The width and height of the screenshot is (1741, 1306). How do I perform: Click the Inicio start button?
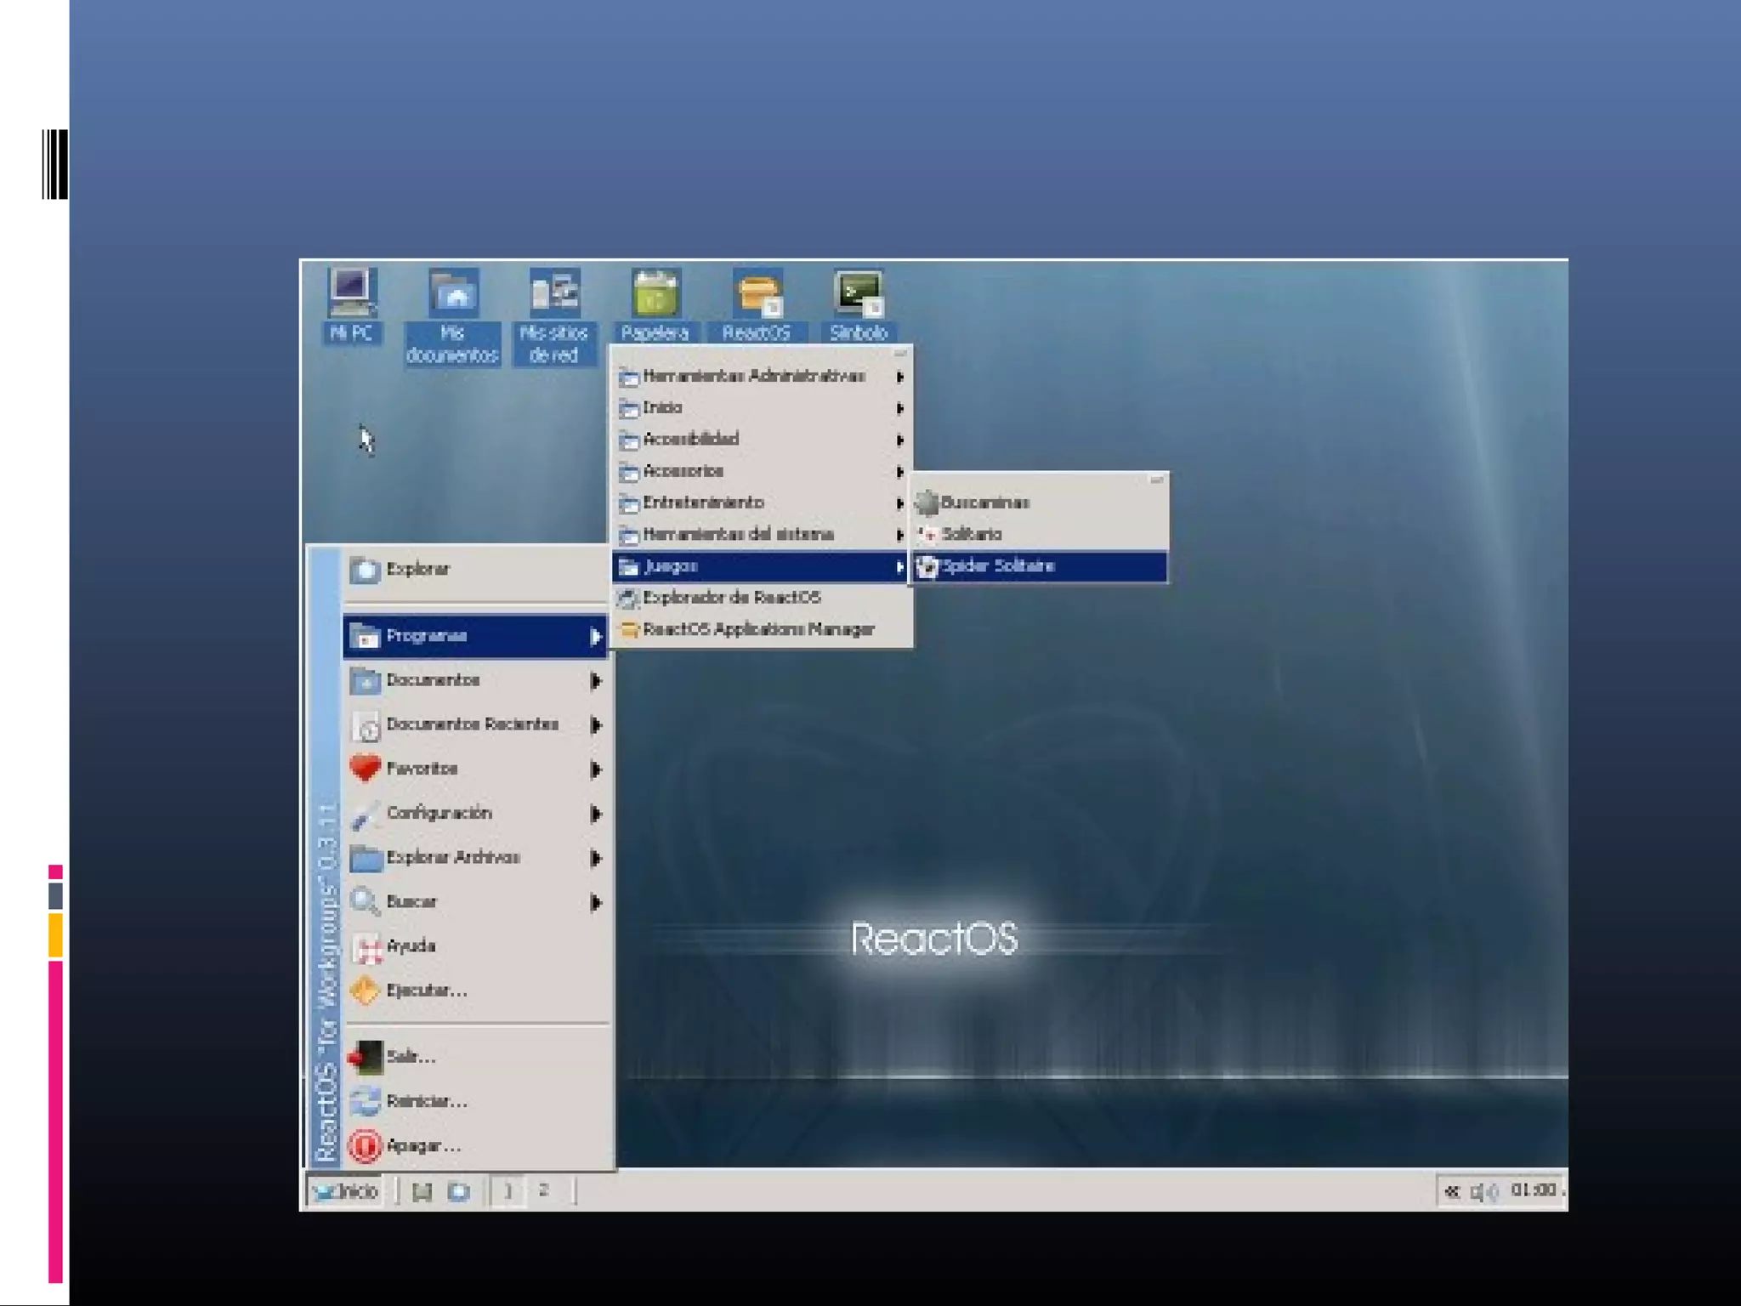click(345, 1192)
